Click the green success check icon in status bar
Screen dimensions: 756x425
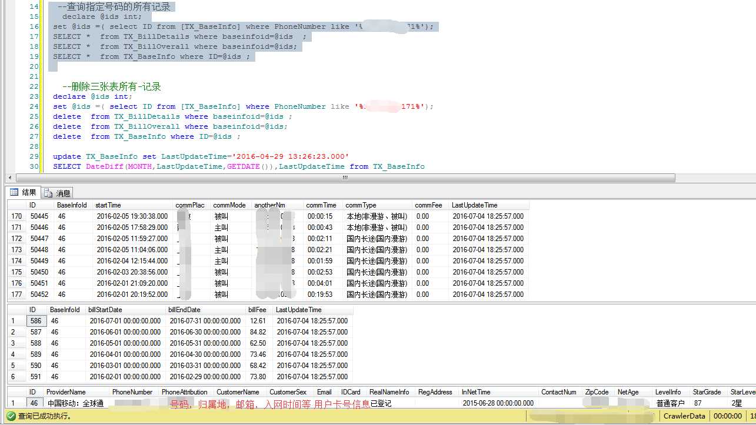pos(11,416)
